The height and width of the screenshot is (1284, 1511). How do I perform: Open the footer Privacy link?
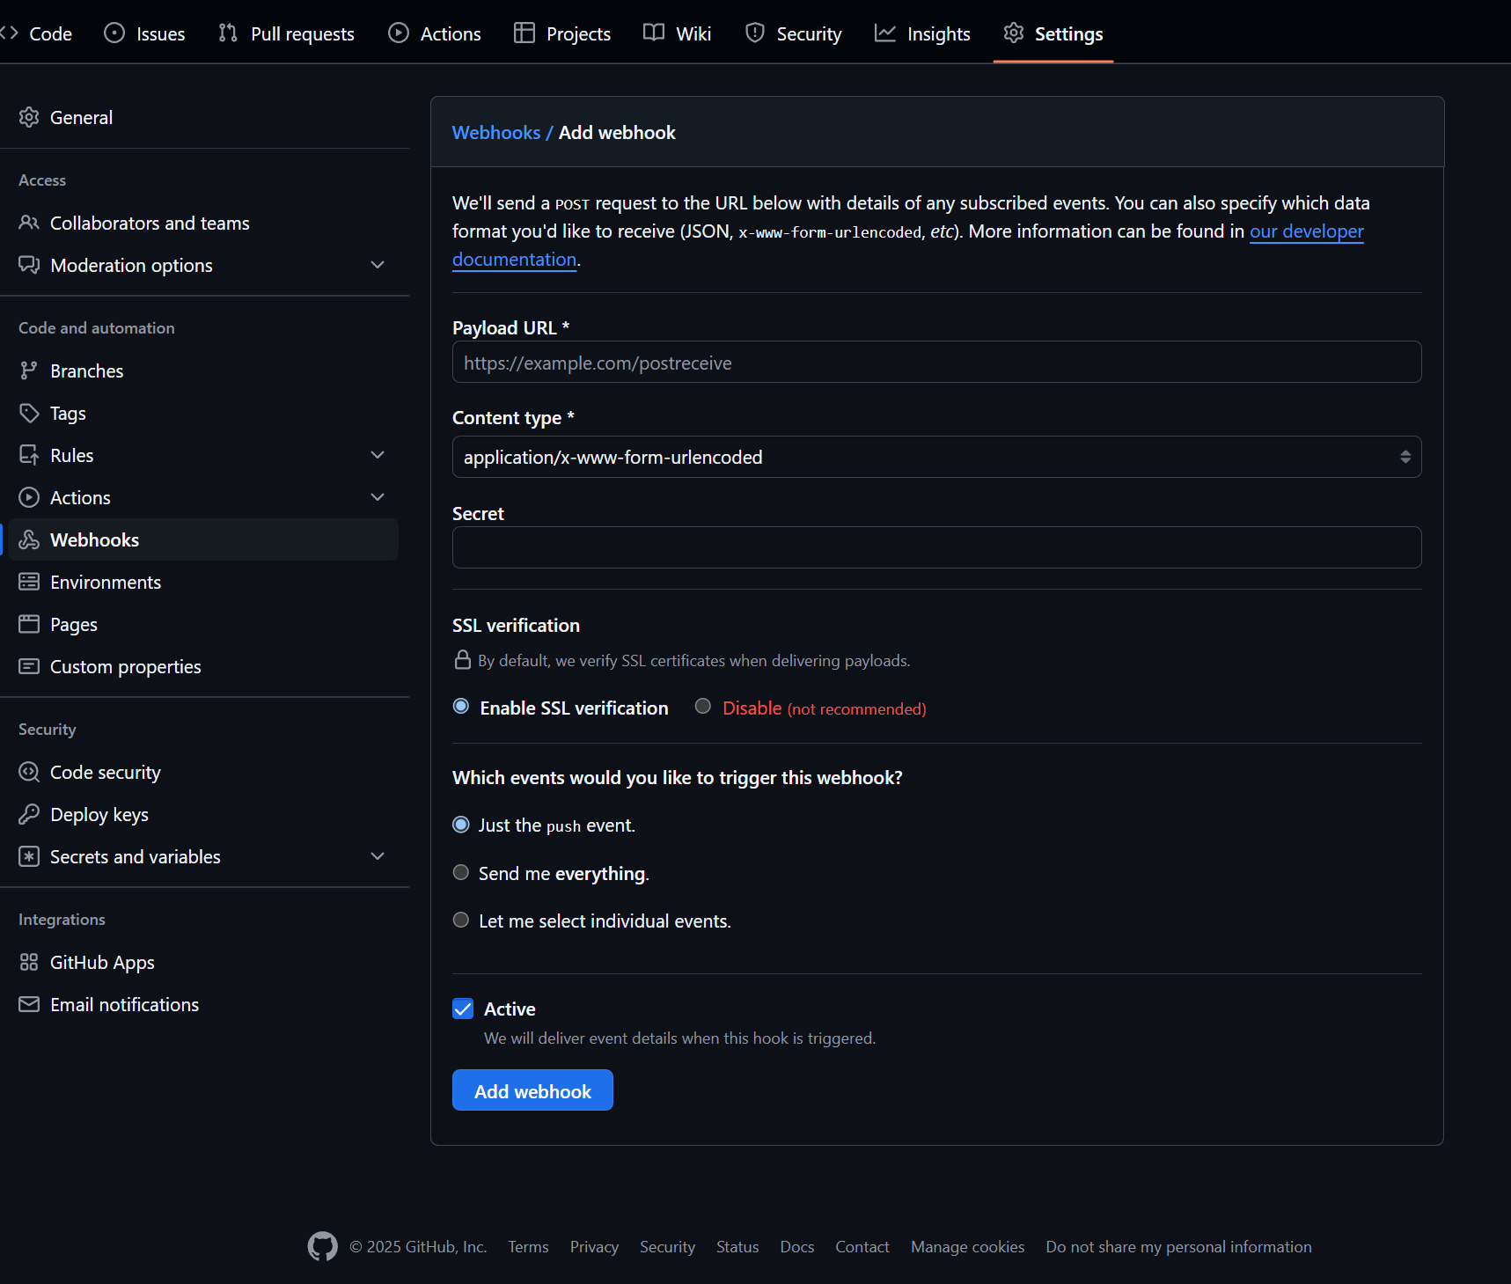[594, 1247]
